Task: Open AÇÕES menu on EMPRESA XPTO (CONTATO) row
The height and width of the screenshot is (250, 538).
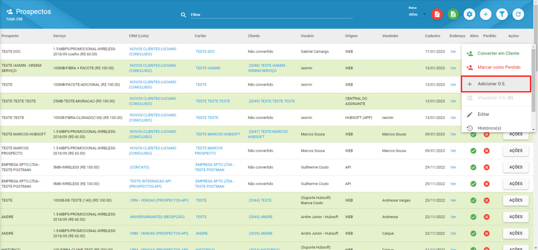Action: [516, 167]
